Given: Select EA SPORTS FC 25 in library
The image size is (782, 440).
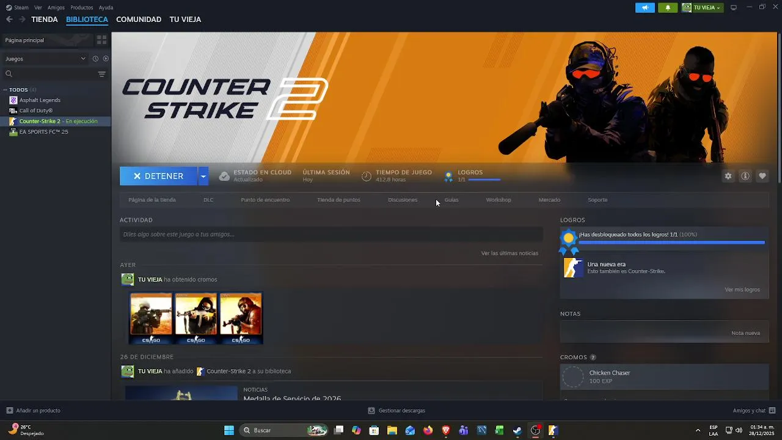Looking at the screenshot, I should click(x=43, y=131).
